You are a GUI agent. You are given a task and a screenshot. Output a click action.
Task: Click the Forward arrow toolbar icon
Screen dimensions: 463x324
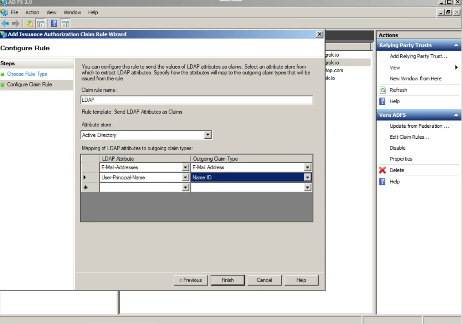coord(16,24)
